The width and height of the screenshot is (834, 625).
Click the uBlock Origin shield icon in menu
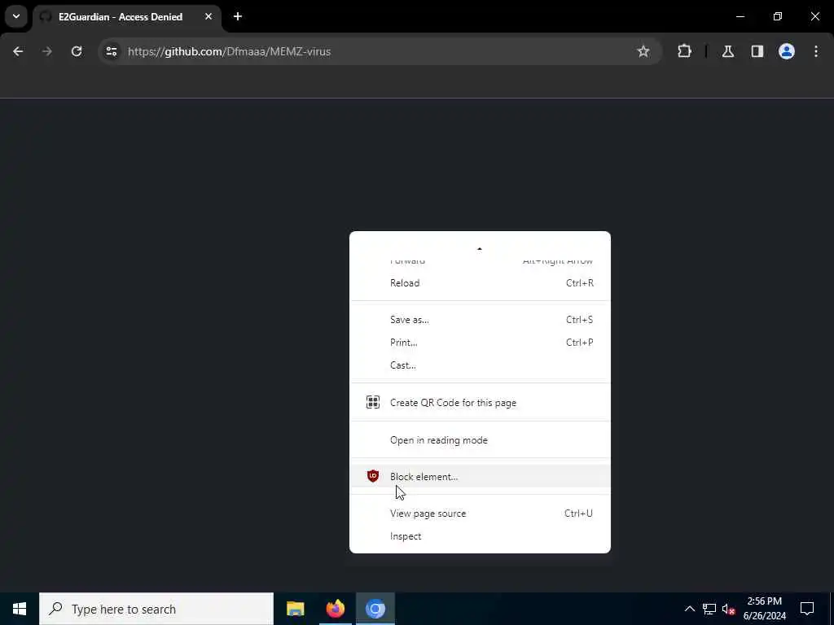tap(373, 476)
